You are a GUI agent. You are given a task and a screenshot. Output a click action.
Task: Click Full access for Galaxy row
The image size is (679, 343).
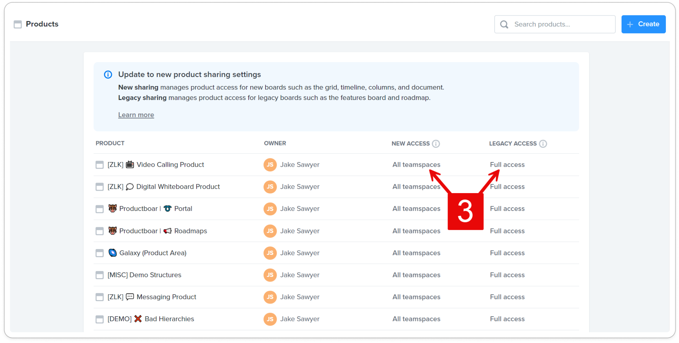tap(507, 253)
